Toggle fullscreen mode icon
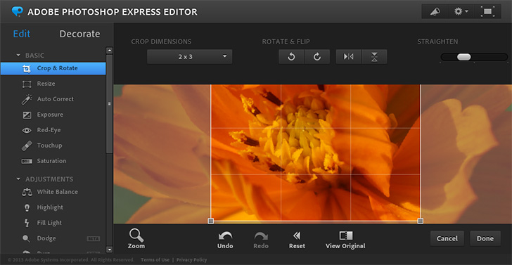Screen dimensions: 512x265 coord(487,11)
